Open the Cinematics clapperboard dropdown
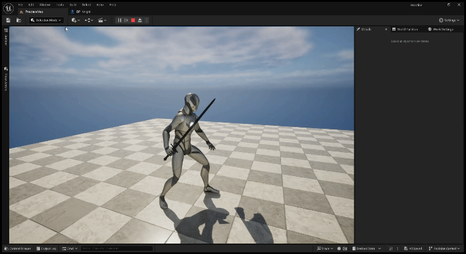This screenshot has height=254, width=466. pos(102,20)
